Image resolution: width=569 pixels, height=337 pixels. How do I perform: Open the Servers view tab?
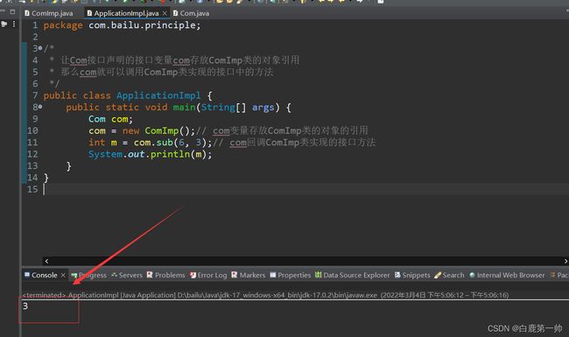tap(127, 276)
